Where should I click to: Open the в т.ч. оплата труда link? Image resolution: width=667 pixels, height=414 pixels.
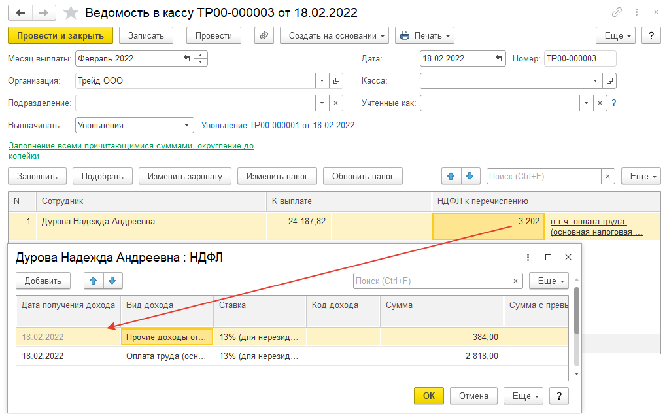(x=596, y=227)
